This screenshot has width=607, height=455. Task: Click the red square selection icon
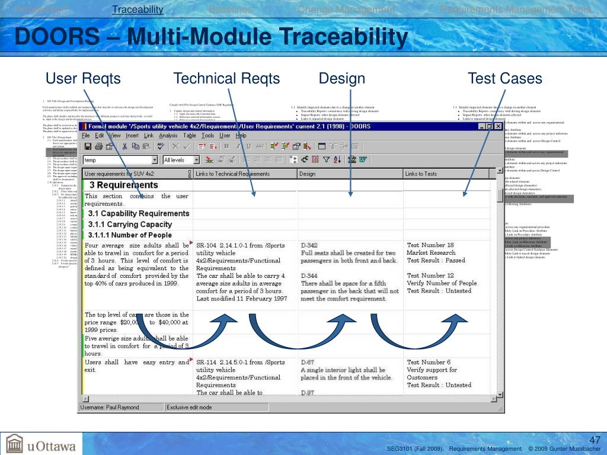315,159
